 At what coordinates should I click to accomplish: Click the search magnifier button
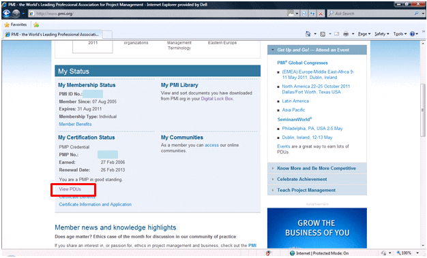pyautogui.click(x=417, y=13)
